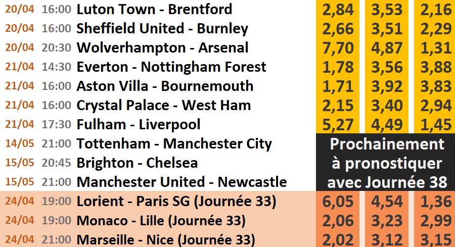Screen dimensions: 455x247
Task: Click Brentford away win odds 2,16
Action: point(434,10)
